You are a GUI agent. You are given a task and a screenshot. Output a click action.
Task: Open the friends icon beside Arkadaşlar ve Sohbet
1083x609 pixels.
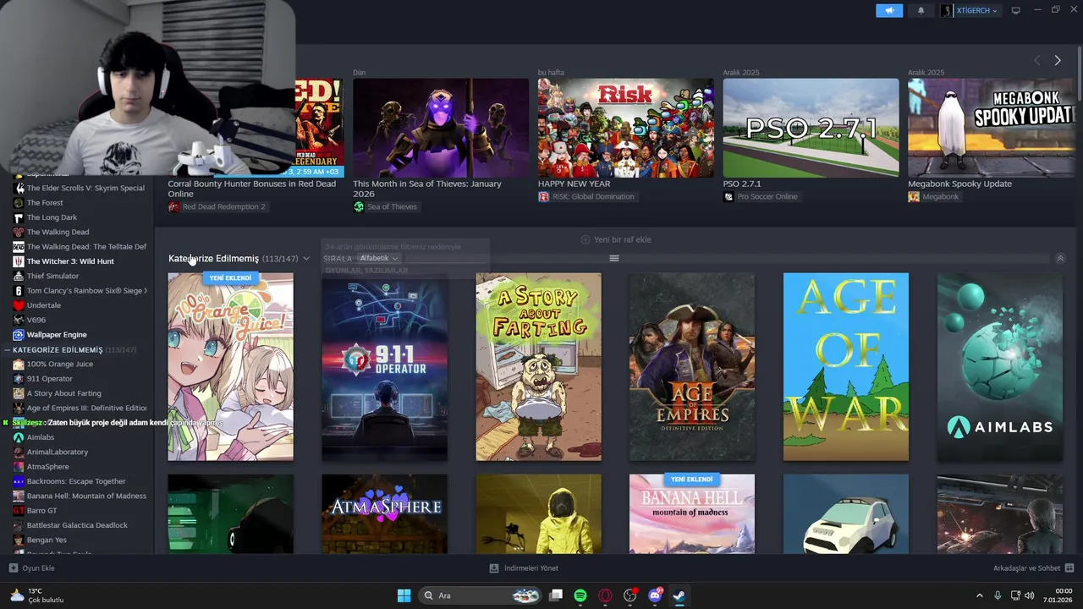point(1069,568)
